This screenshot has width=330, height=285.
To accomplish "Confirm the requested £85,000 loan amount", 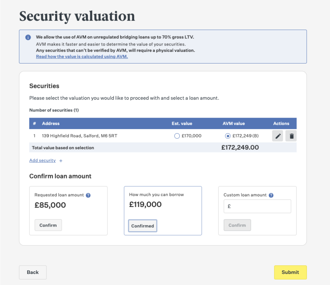I will point(48,225).
